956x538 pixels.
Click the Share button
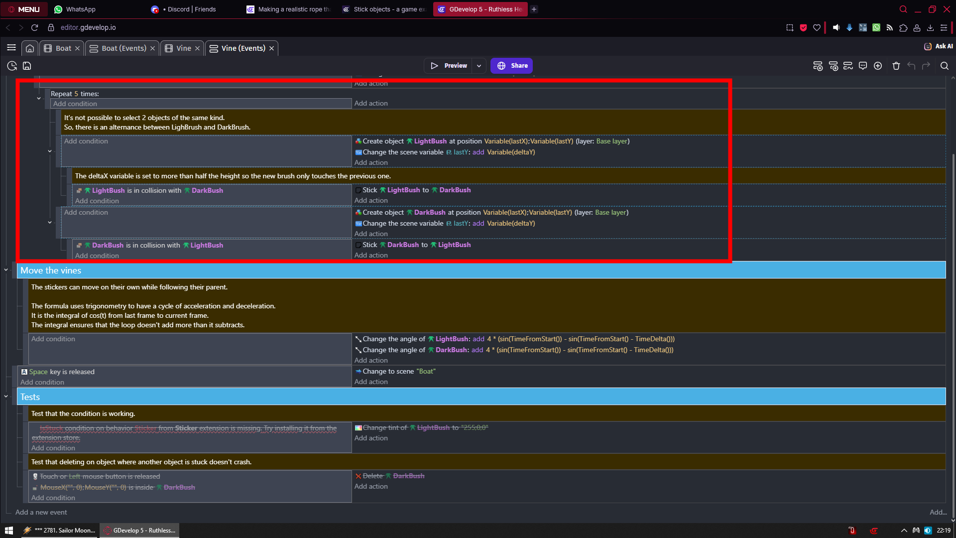tap(512, 66)
